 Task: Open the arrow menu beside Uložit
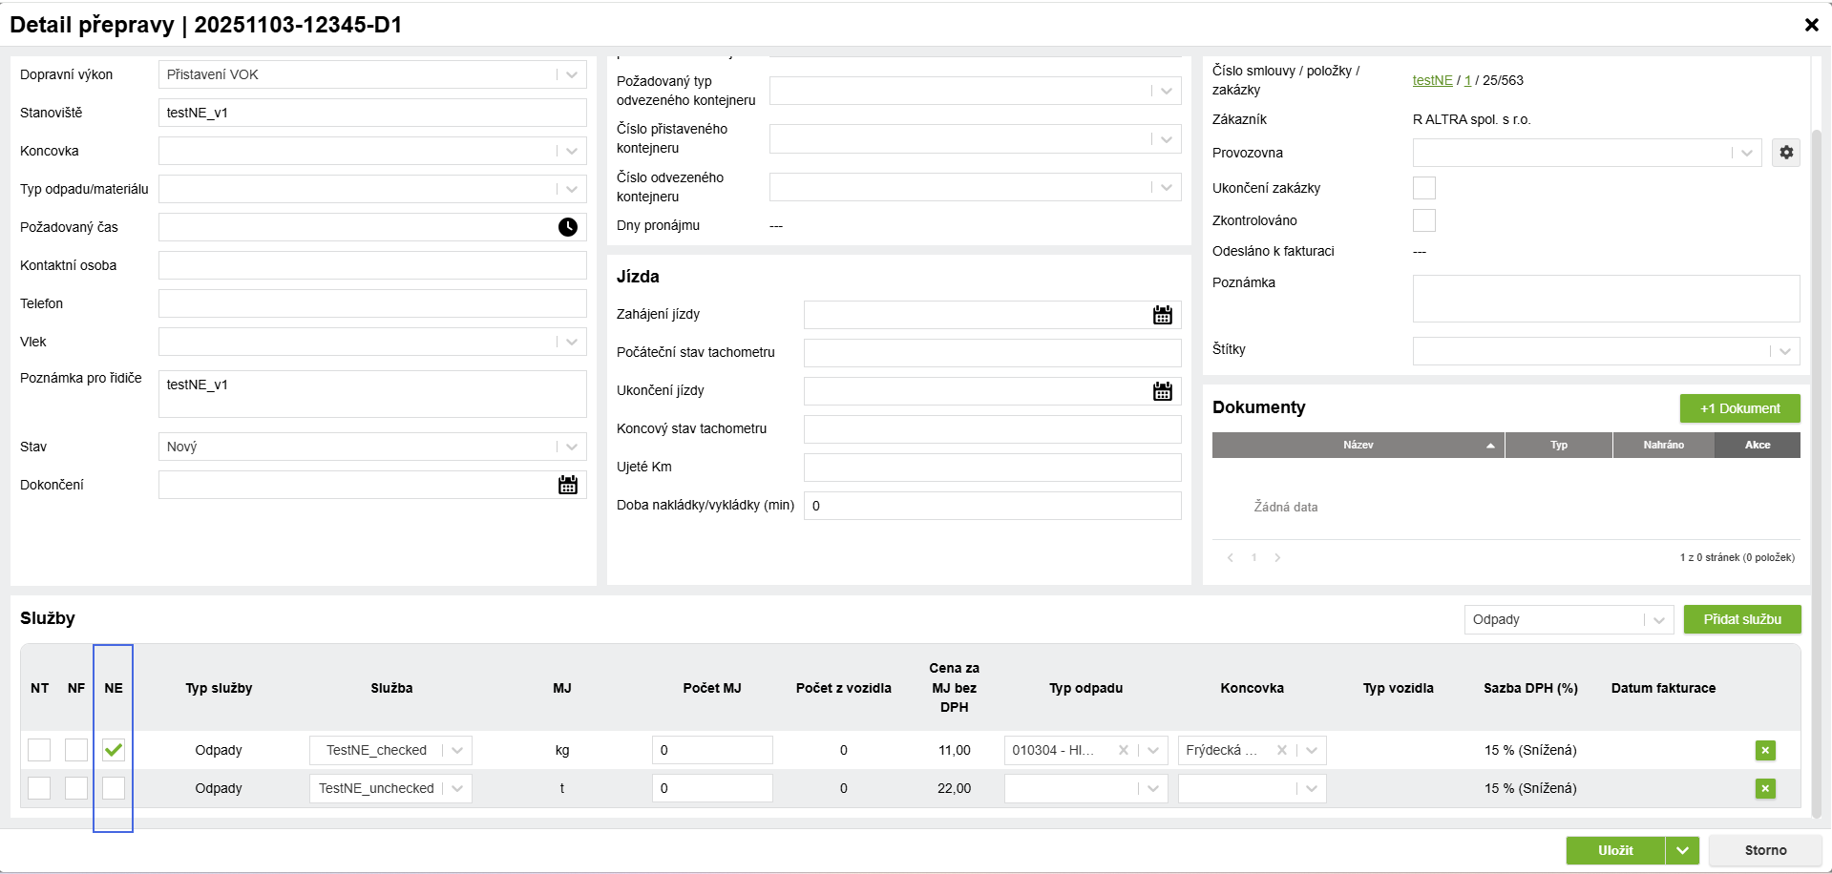(1682, 850)
